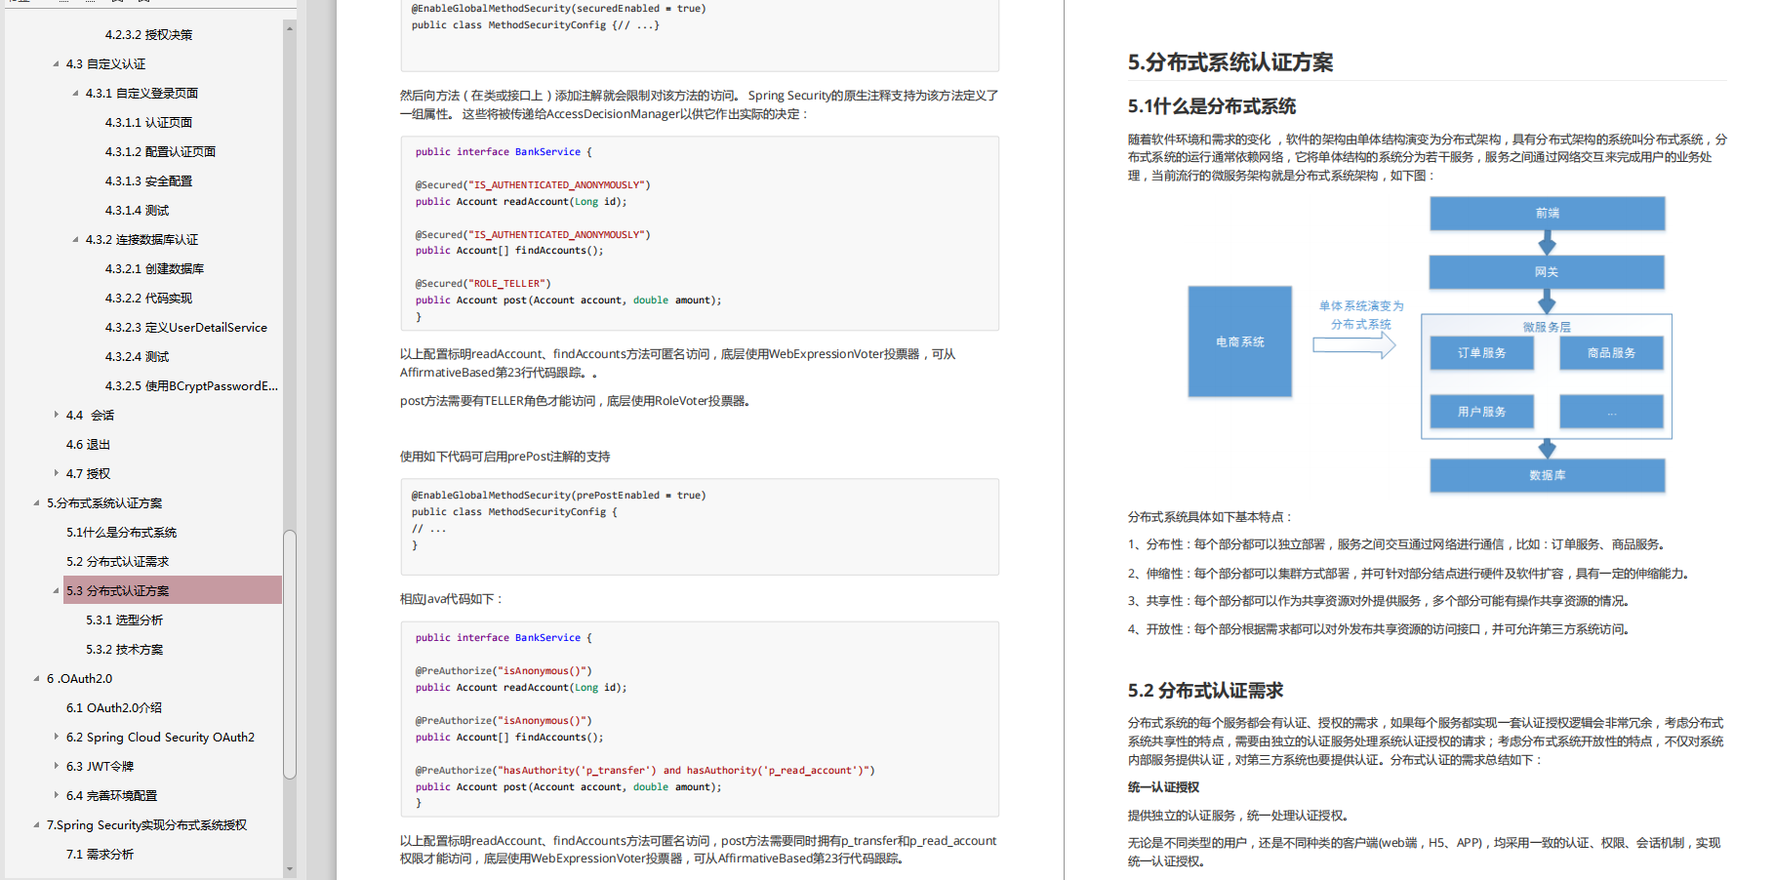Go to bookmark 7.1 需求分析

100,855
